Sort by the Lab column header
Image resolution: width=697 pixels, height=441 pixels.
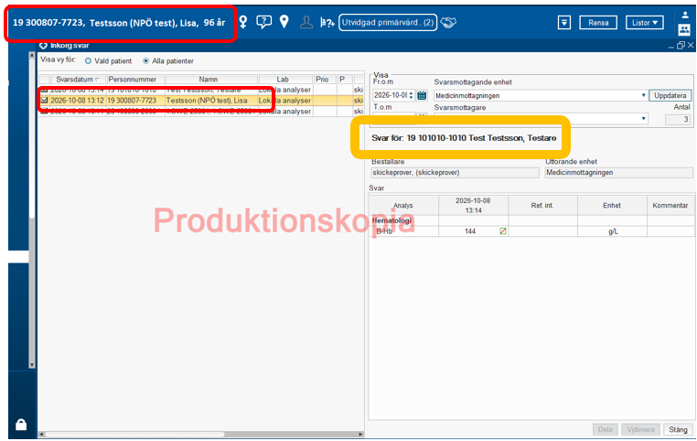(x=285, y=79)
